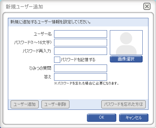Open the パスワードを忘れた方は help button
156x128 pixels.
pos(123,104)
